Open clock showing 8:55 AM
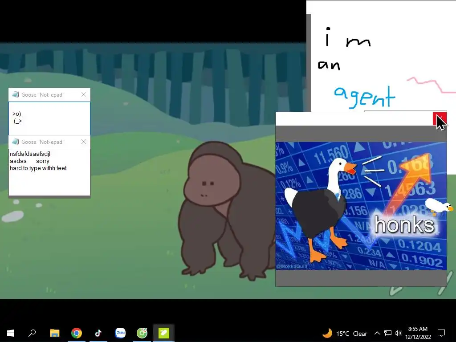The image size is (456, 342). pyautogui.click(x=418, y=333)
